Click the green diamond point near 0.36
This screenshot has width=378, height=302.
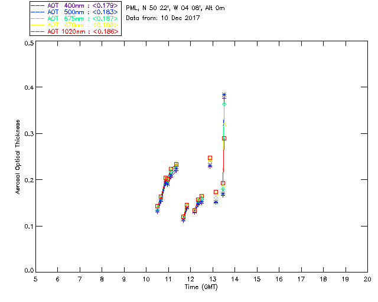point(224,104)
